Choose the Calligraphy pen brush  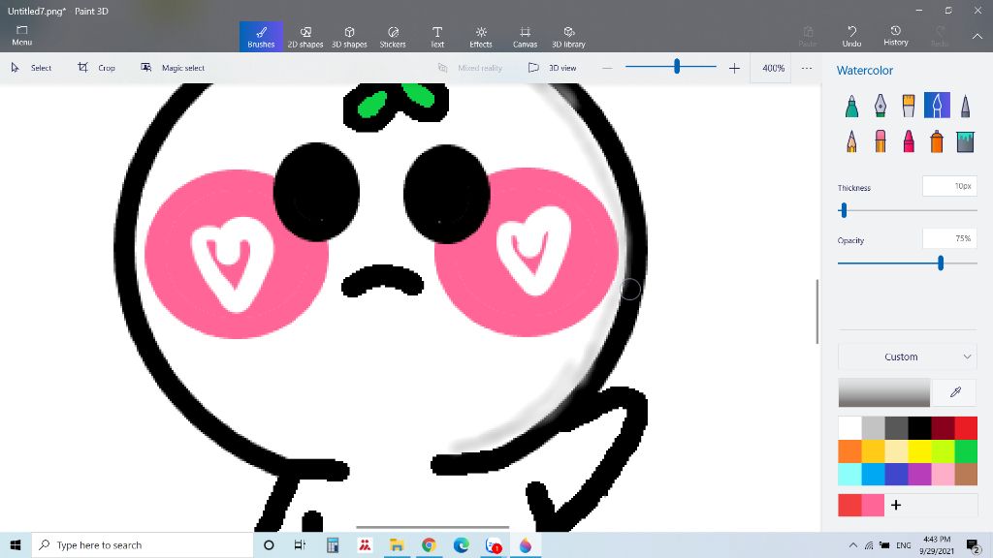880,106
